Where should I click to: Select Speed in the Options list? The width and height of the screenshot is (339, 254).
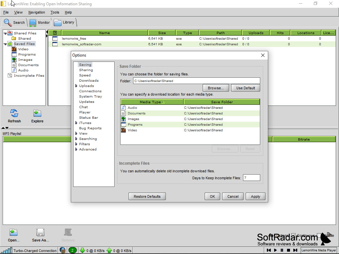(85, 75)
